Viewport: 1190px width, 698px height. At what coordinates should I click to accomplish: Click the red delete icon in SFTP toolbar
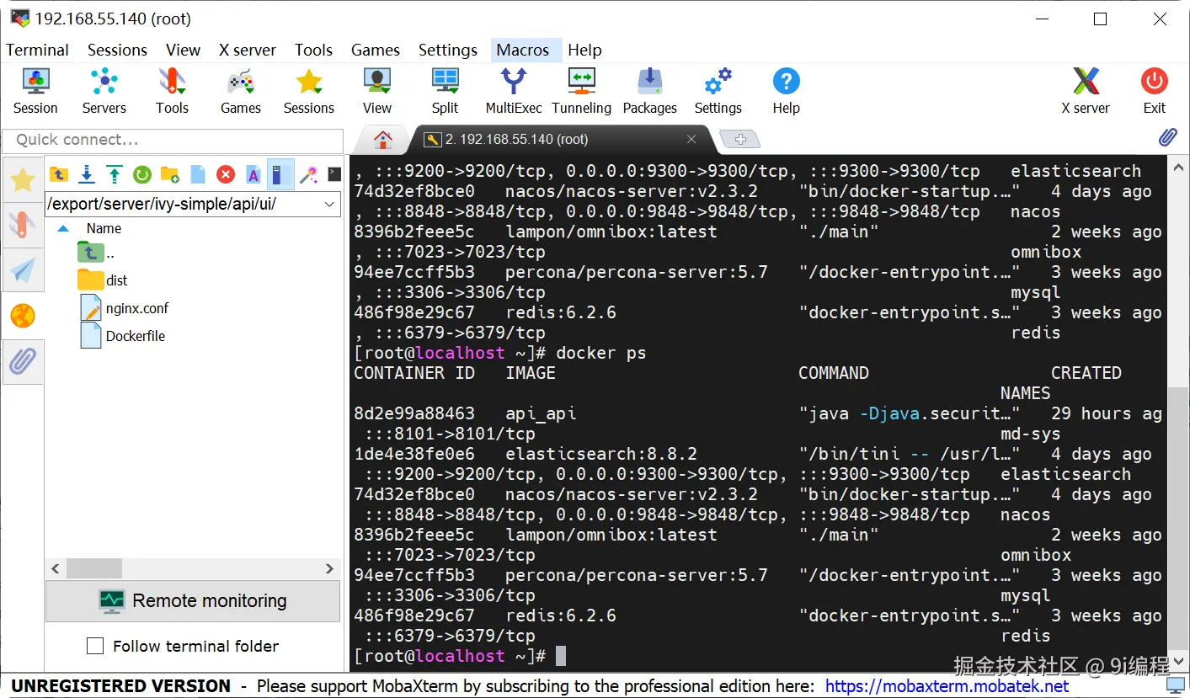(225, 174)
